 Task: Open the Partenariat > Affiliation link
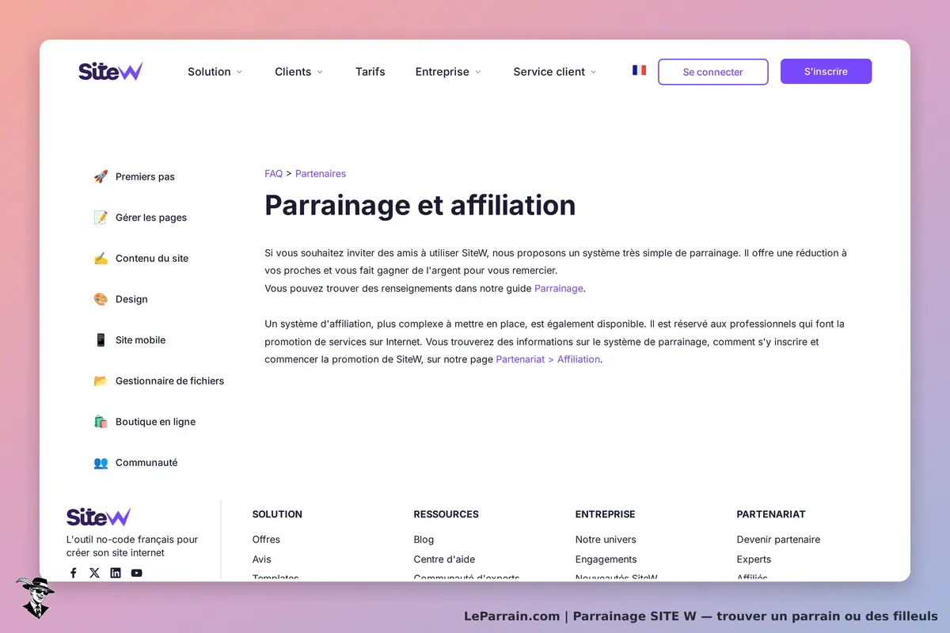point(549,359)
